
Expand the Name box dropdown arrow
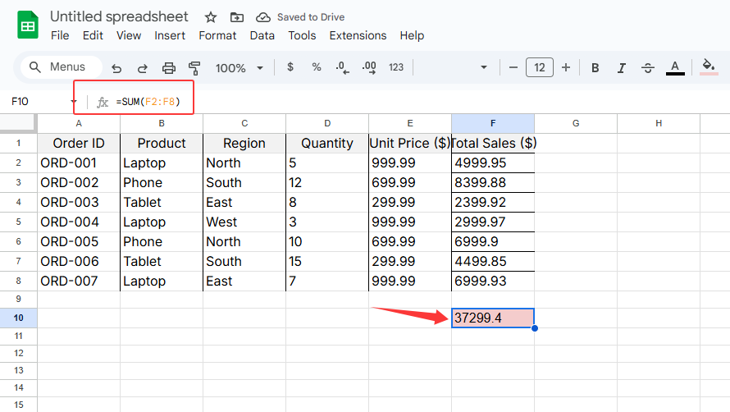click(x=74, y=102)
